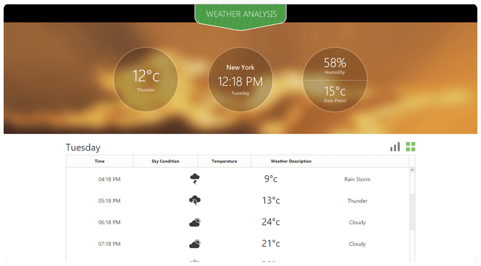Image resolution: width=481 pixels, height=266 pixels.
Task: Click the 12°c Thunder temperature circle
Action: click(146, 80)
